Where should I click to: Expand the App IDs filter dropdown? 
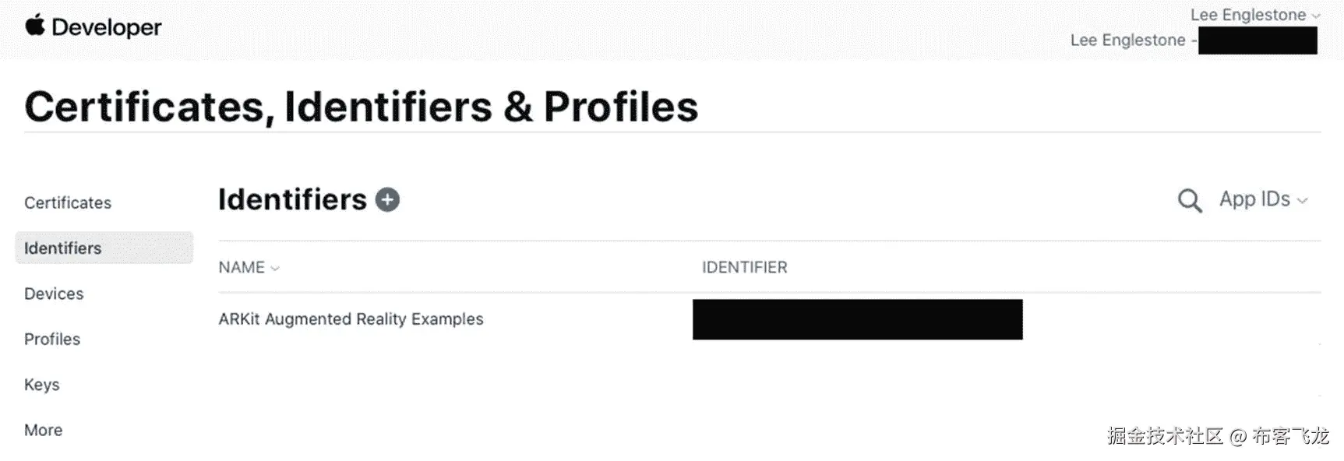[x=1263, y=199]
